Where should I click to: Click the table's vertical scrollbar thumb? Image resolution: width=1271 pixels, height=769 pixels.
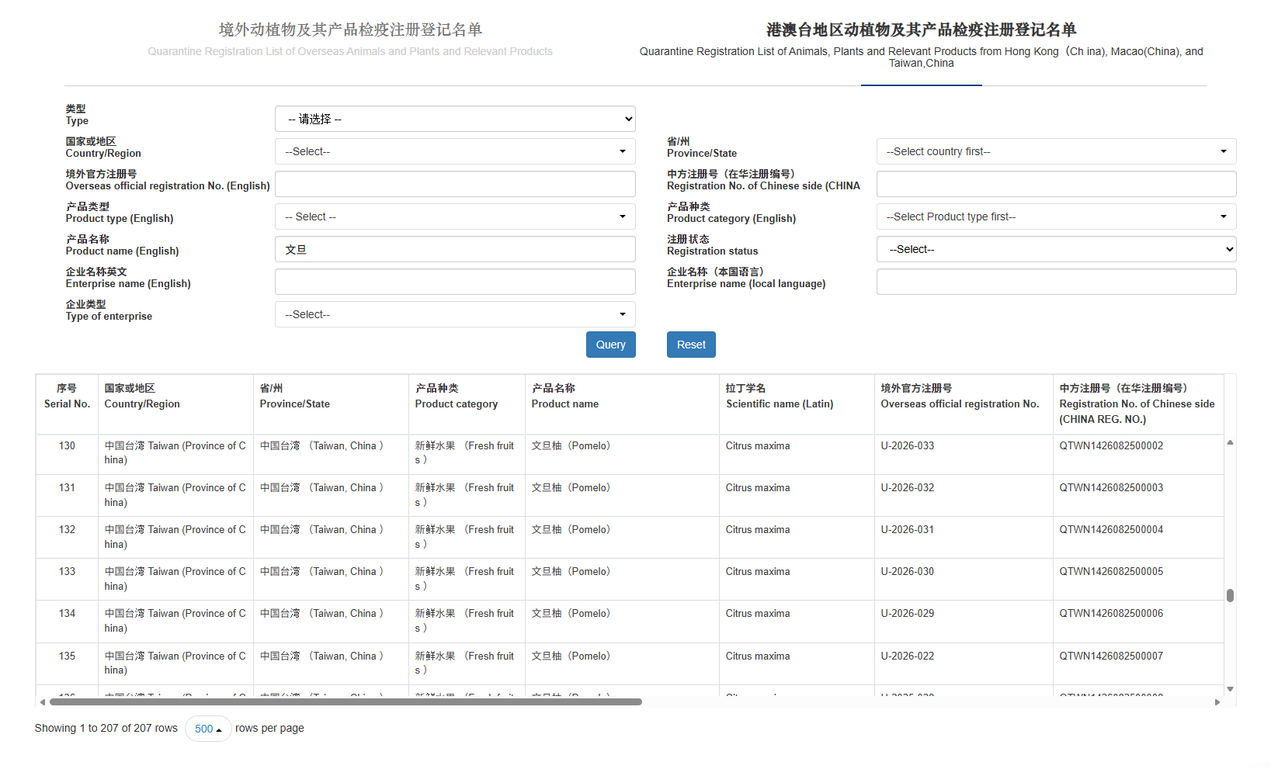1230,595
